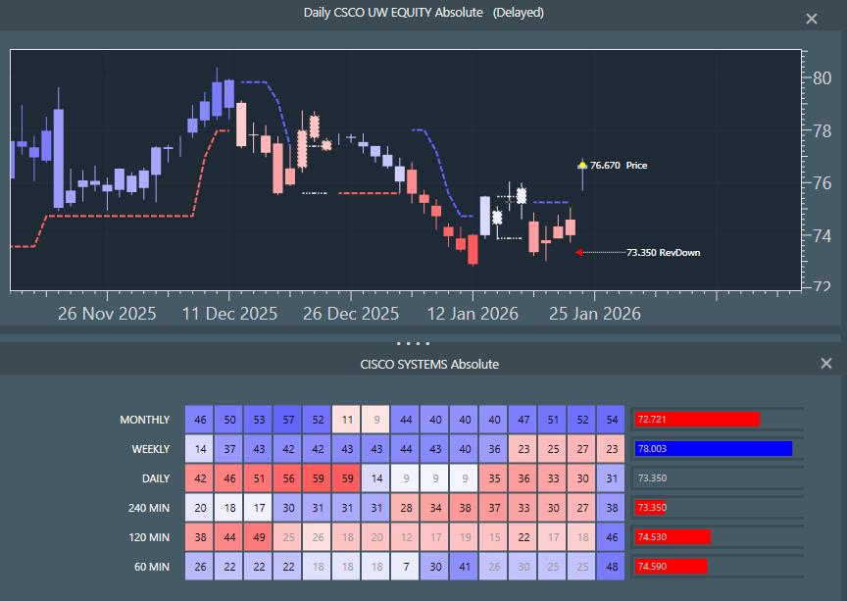This screenshot has width=847, height=601.
Task: Select the 73.350 RevDown label
Action: (664, 252)
